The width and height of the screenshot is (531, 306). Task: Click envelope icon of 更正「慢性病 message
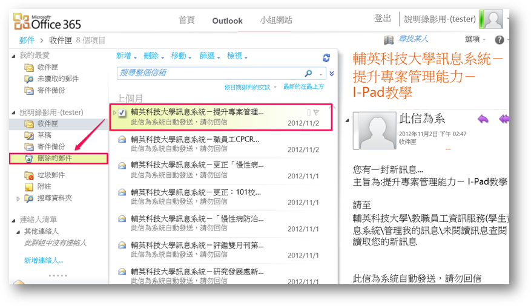pos(122,166)
